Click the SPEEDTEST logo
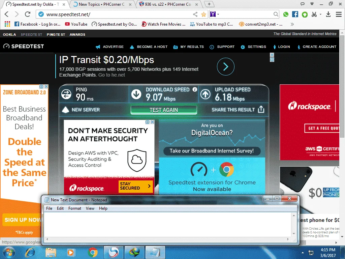The image size is (345, 259). tap(24, 46)
